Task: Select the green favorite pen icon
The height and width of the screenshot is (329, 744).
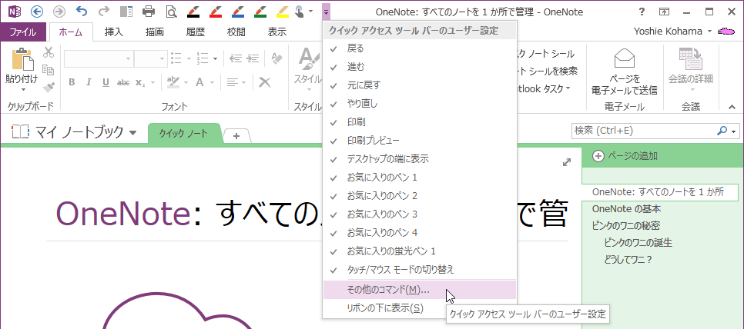Action: (x=260, y=12)
